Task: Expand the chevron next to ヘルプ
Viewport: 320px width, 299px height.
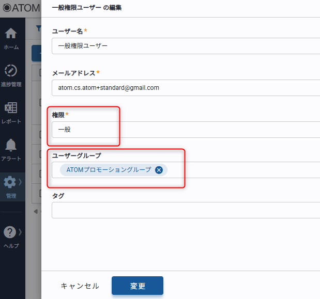Action: pyautogui.click(x=20, y=232)
